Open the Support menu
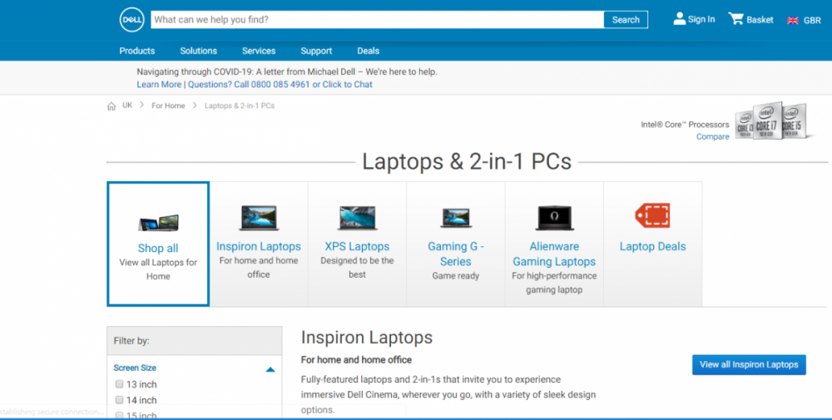The image size is (832, 420). (x=316, y=51)
